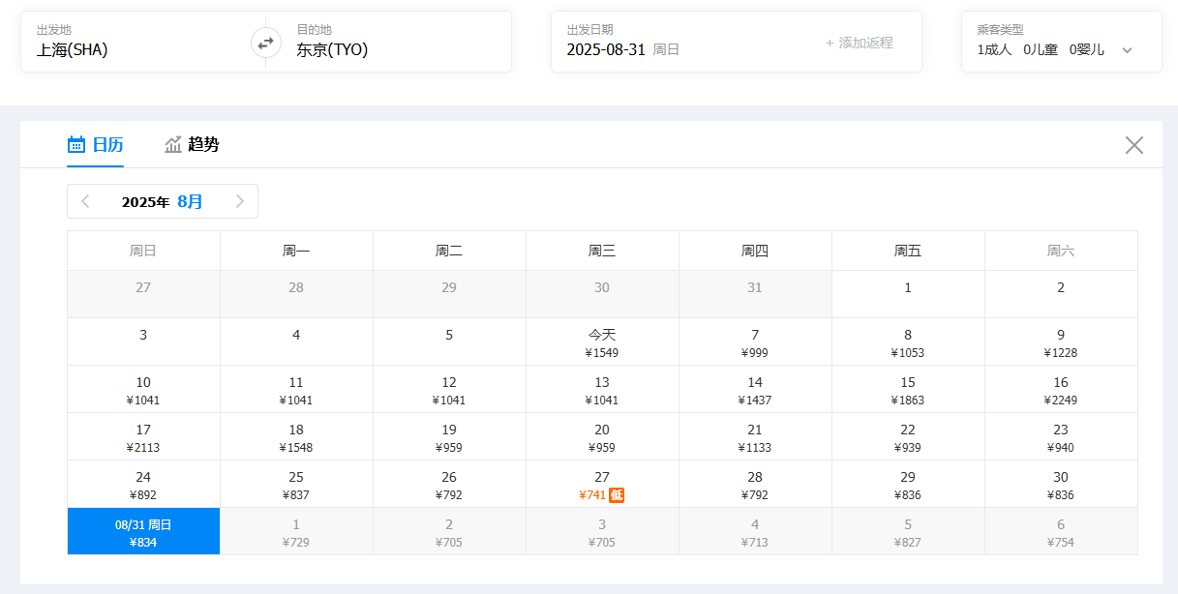Choose August 7 priced ¥999

click(755, 342)
